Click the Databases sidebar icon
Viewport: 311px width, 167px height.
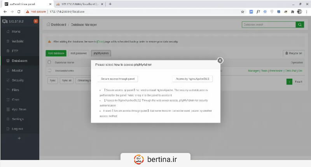pos(8,61)
